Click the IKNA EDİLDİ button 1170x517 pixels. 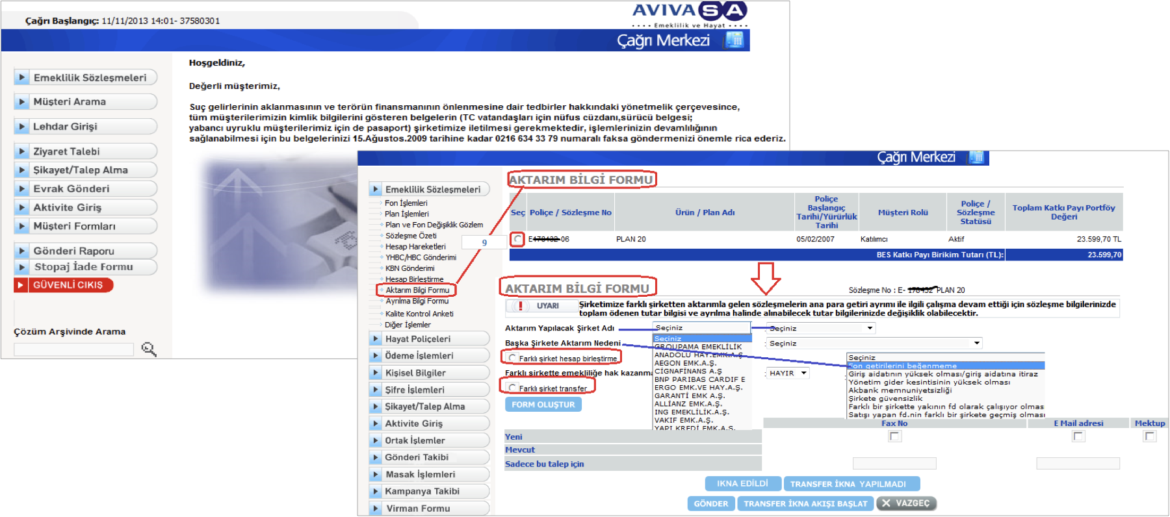[x=742, y=484]
